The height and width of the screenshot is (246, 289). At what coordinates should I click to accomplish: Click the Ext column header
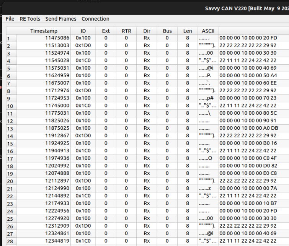point(106,31)
